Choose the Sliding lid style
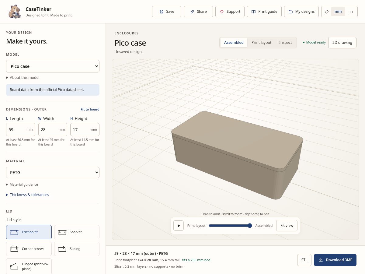The height and width of the screenshot is (274, 365). tap(77, 249)
